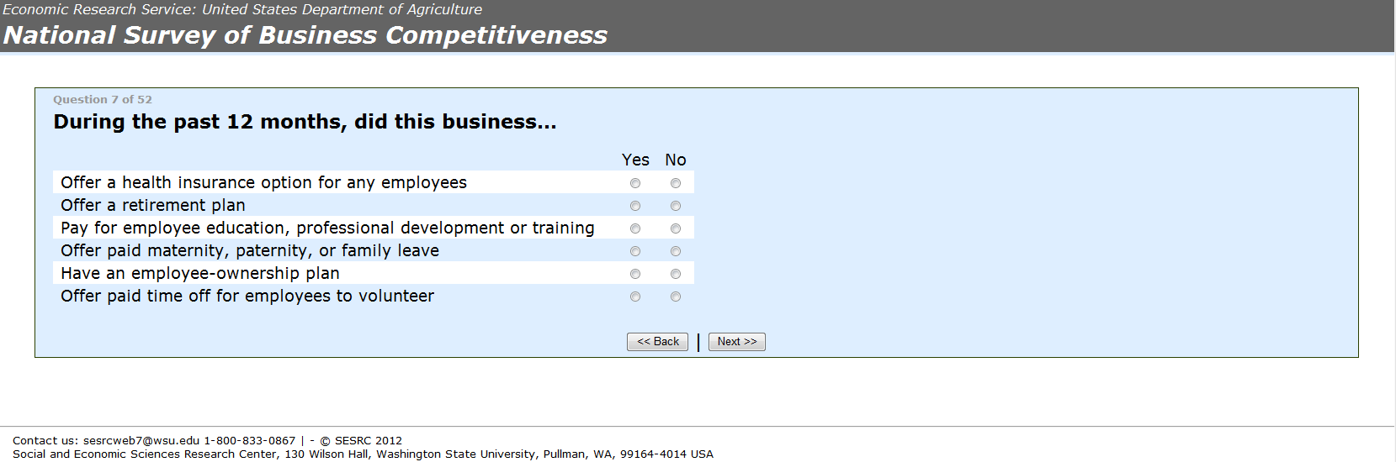
Task: Select Yes for health insurance option
Action: coord(635,183)
